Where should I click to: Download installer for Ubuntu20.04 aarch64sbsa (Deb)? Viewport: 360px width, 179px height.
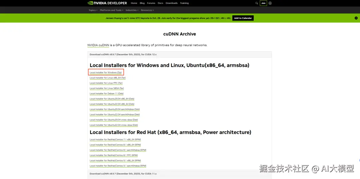tap(115, 109)
